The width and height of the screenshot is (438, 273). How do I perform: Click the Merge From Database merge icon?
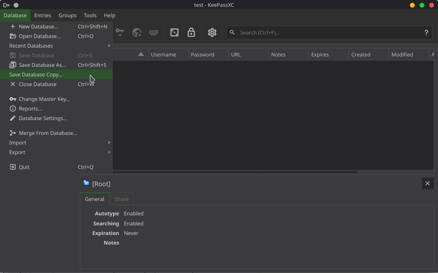[12, 133]
